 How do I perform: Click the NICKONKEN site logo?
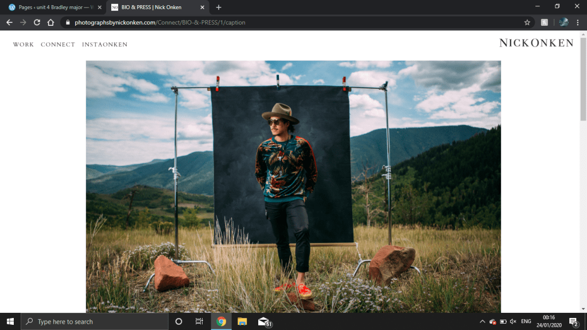tap(536, 43)
